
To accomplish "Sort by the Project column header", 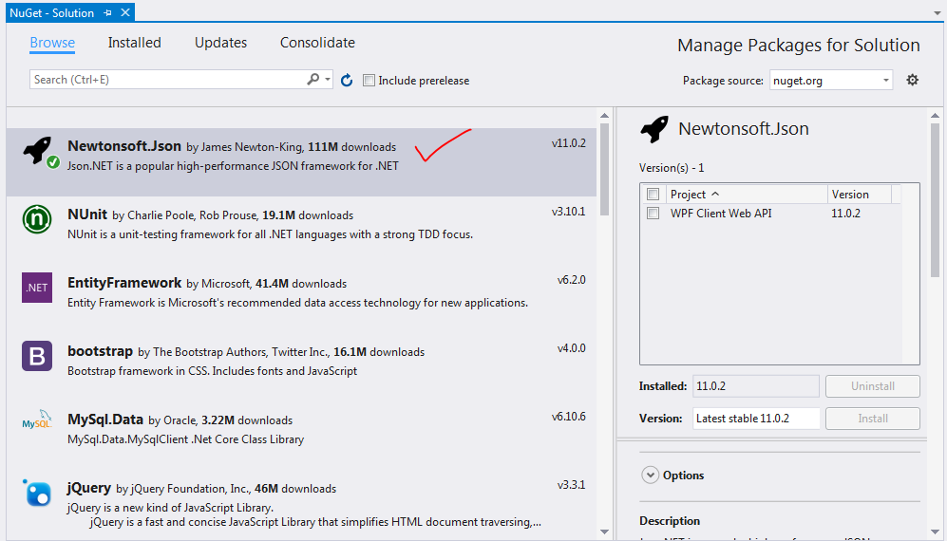I will click(x=748, y=195).
